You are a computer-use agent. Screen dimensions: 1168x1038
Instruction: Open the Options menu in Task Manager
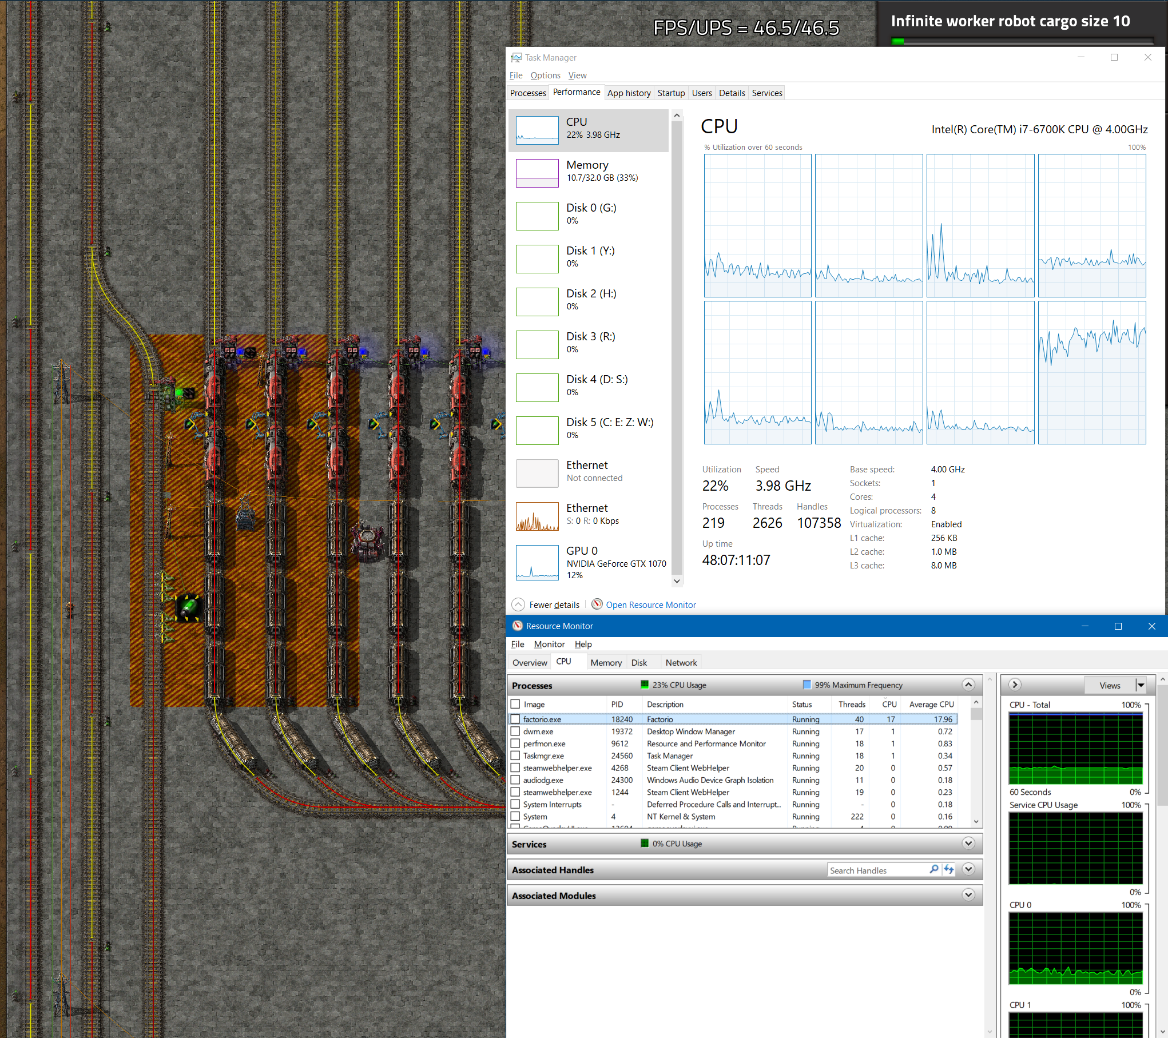(x=545, y=75)
